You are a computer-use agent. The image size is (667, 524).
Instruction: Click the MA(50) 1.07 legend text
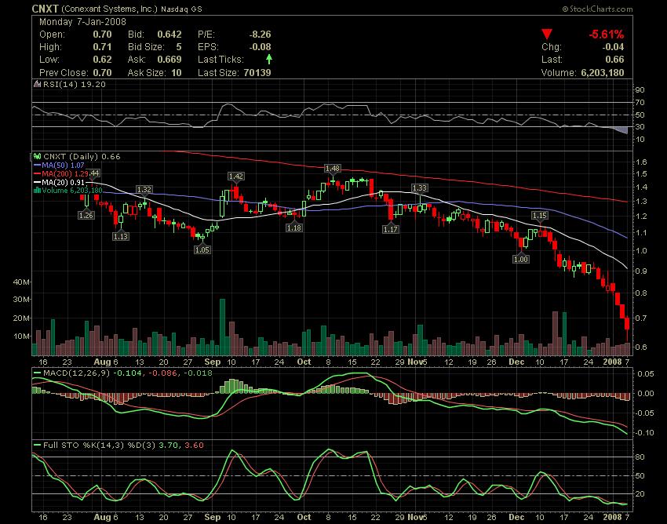pyautogui.click(x=63, y=165)
